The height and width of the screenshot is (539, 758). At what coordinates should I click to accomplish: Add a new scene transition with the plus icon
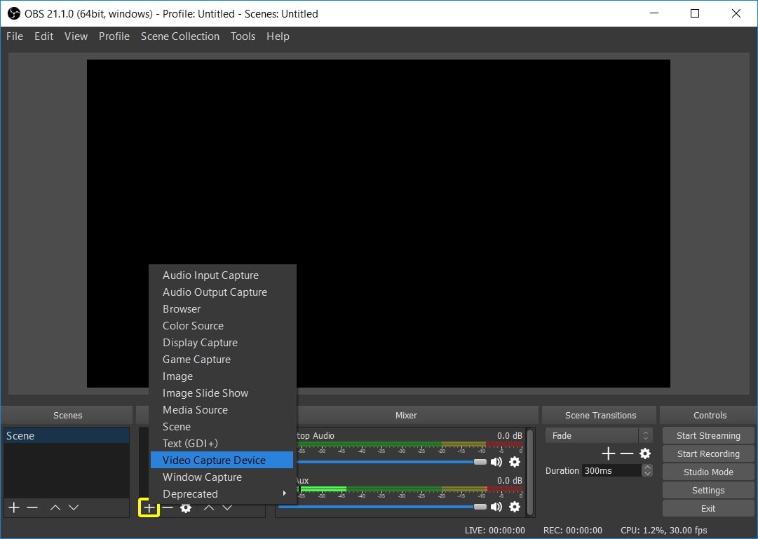click(x=608, y=453)
